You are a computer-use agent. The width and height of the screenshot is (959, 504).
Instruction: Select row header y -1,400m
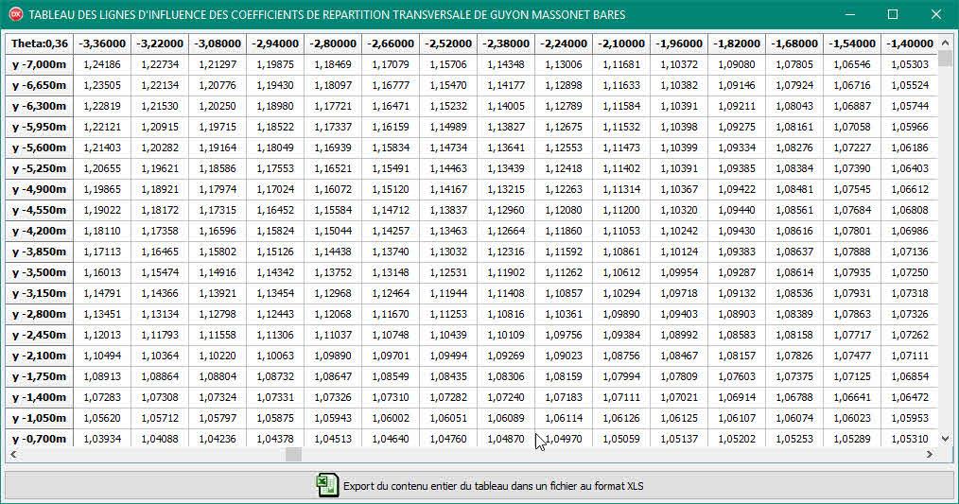(x=40, y=397)
